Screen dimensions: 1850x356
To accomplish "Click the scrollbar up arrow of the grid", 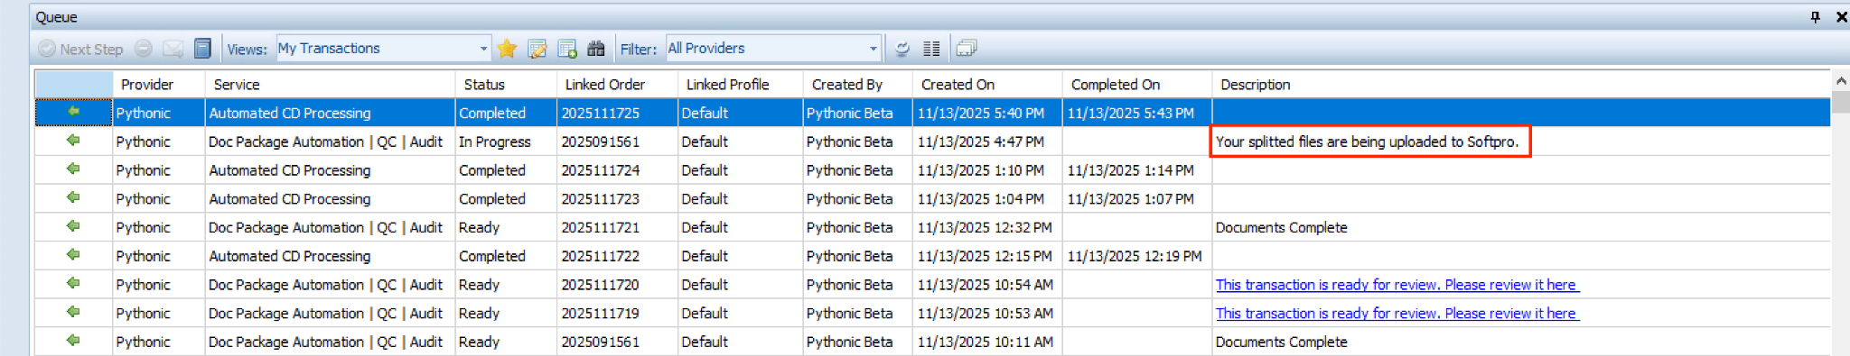I will coord(1841,81).
